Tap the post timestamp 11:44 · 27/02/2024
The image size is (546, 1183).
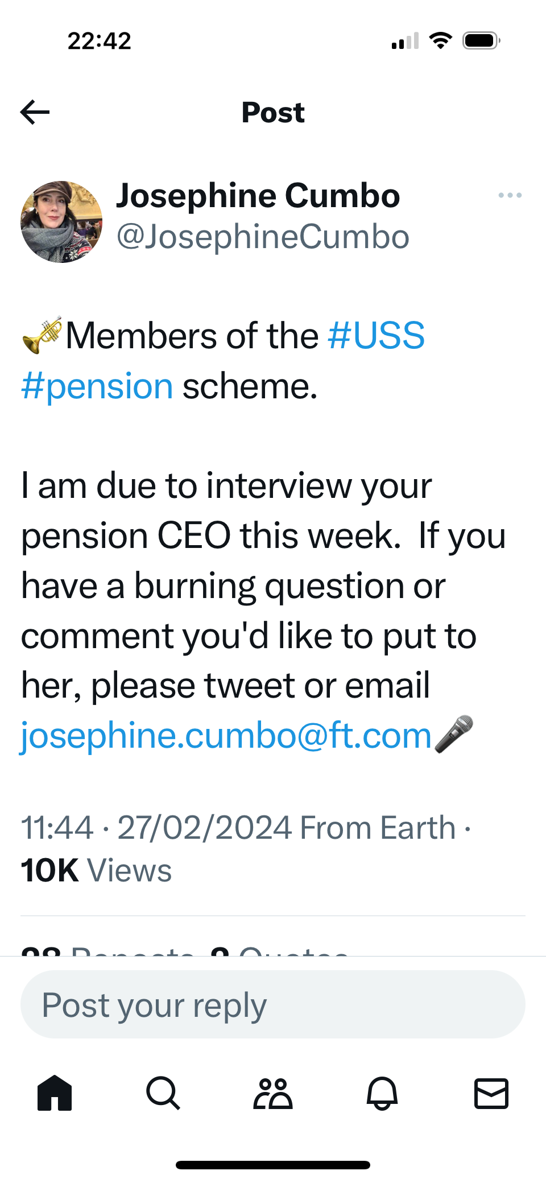[x=156, y=828]
